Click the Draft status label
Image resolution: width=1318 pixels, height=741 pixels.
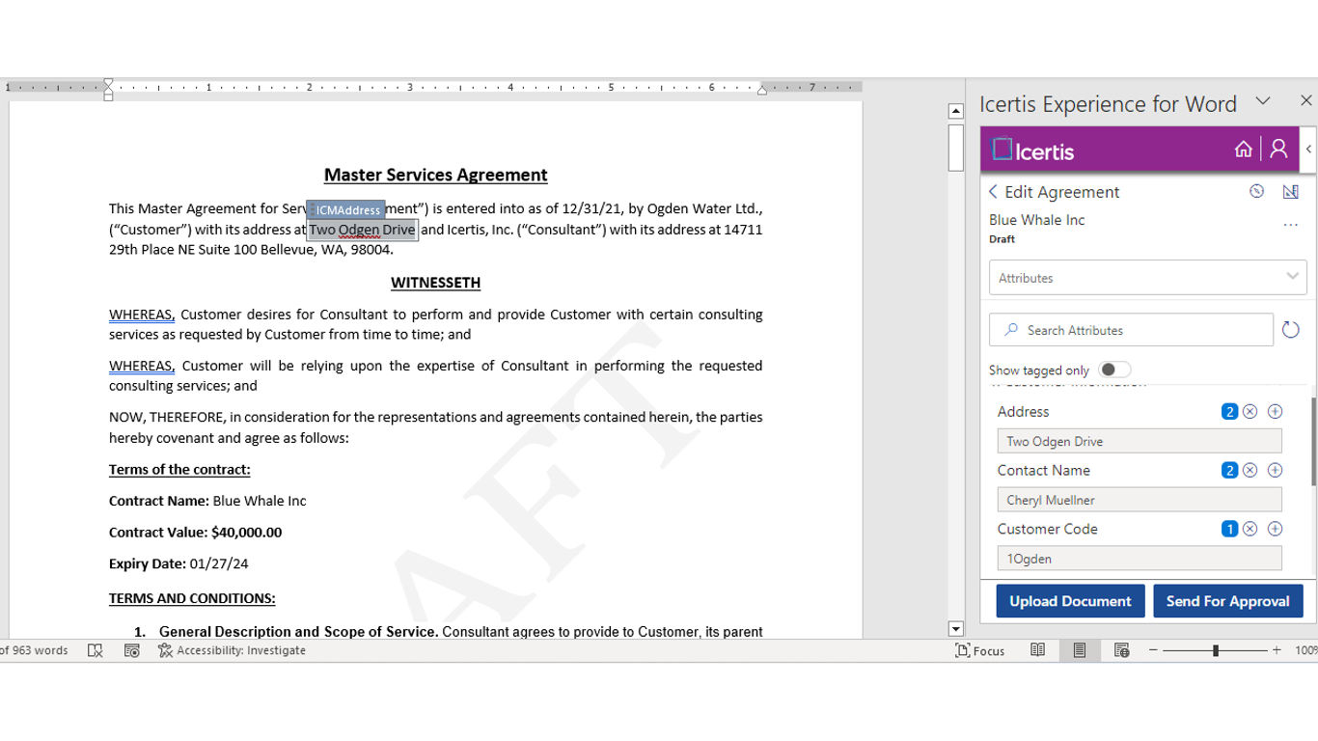[1002, 239]
